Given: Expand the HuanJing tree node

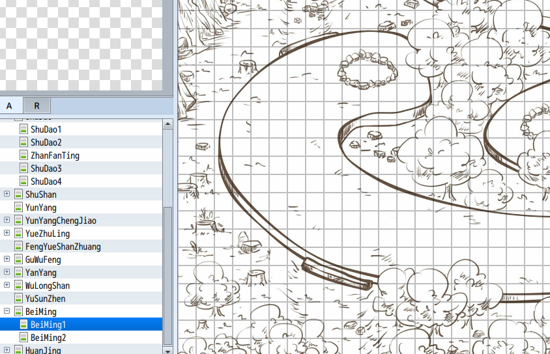Looking at the screenshot, I should tap(7, 349).
